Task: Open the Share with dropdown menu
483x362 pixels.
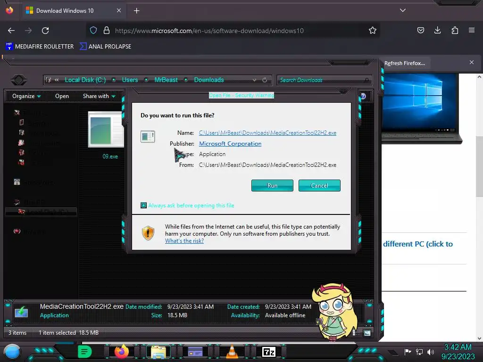Action: (x=99, y=96)
